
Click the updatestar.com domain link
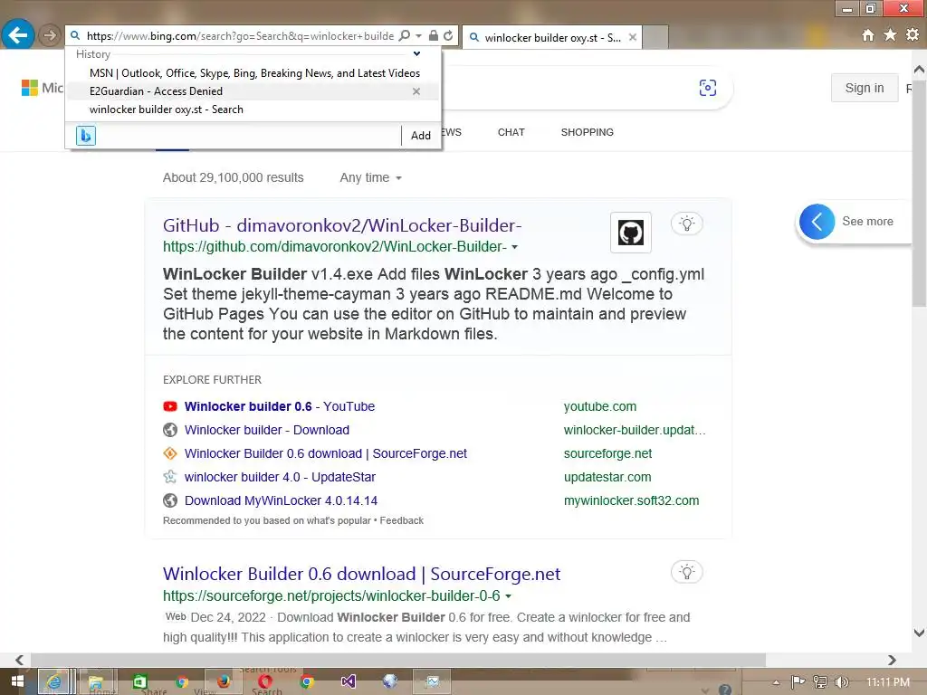tap(607, 478)
